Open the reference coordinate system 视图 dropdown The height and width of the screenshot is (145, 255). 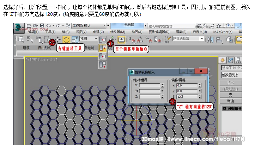(x=89, y=39)
